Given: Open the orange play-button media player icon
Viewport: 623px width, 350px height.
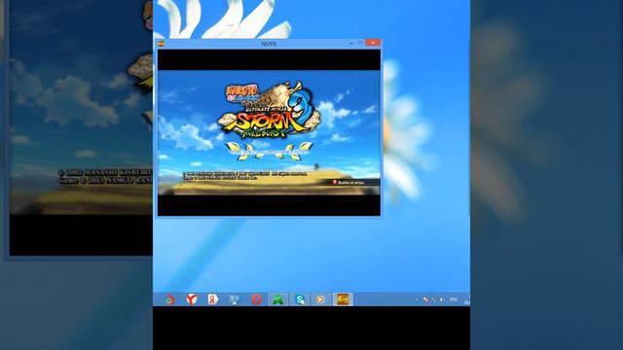Looking at the screenshot, I should tap(320, 299).
